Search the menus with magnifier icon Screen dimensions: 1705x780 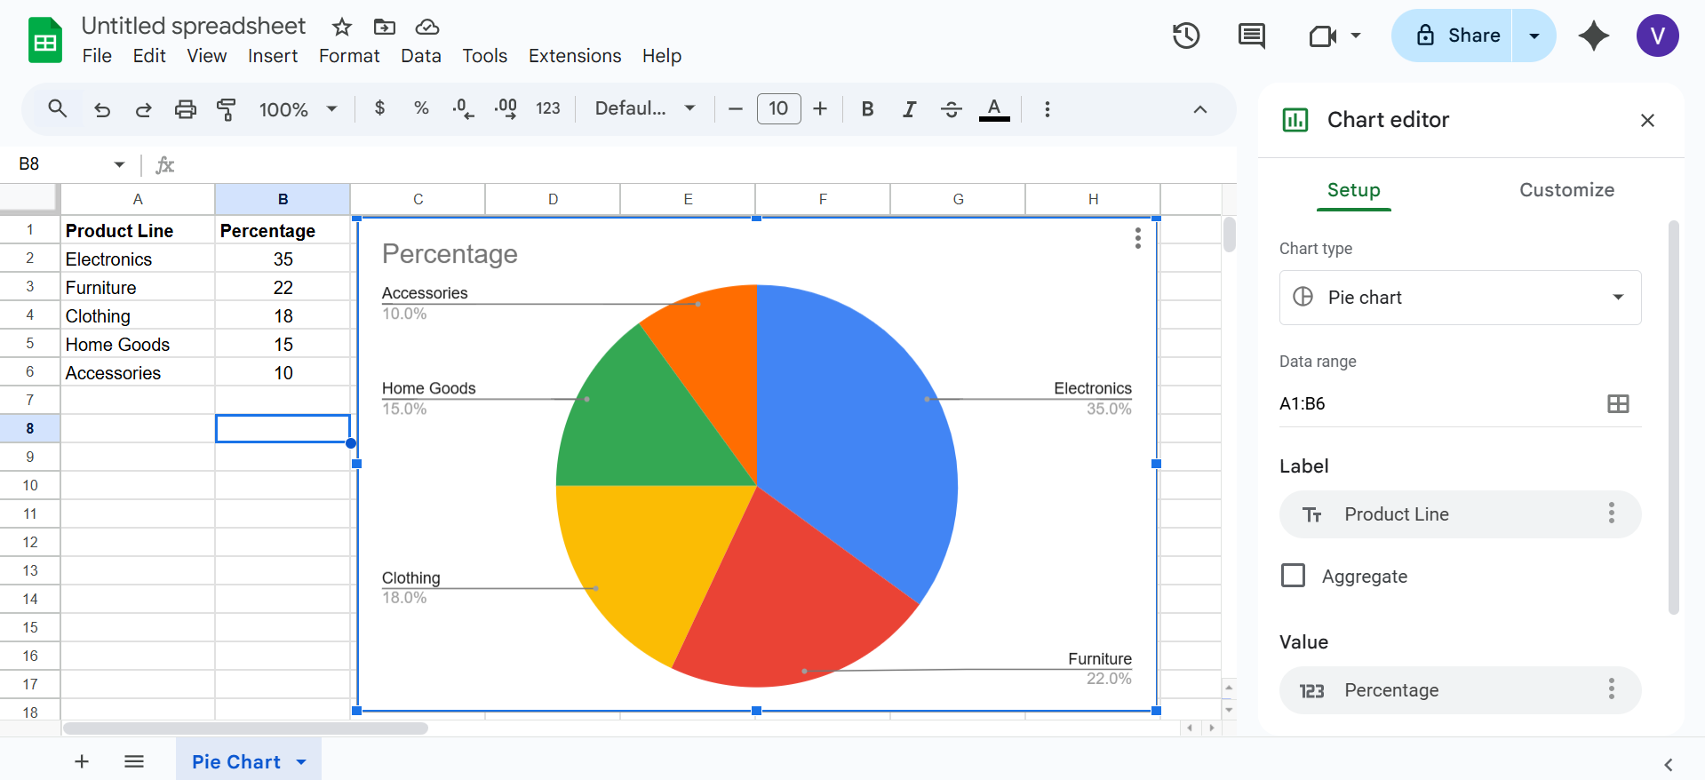(x=58, y=109)
